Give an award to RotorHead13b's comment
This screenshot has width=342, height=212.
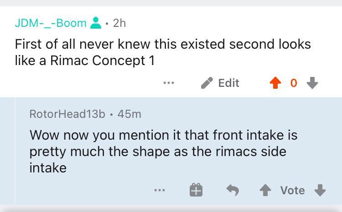pyautogui.click(x=196, y=190)
